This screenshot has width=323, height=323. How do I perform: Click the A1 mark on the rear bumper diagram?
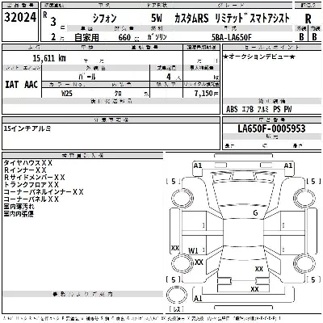pos(198,299)
